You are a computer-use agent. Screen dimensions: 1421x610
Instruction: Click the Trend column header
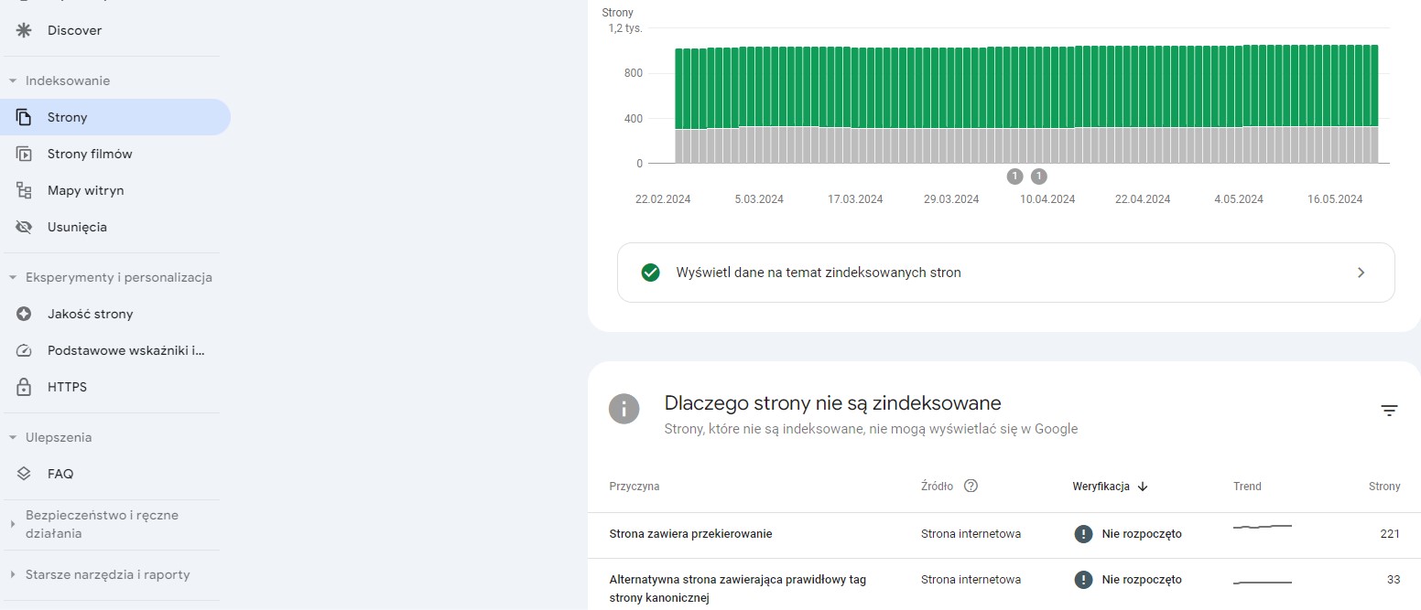(1247, 487)
